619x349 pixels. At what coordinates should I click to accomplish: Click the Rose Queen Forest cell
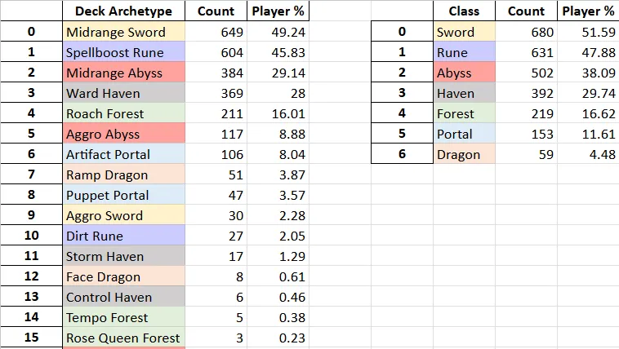coord(123,338)
